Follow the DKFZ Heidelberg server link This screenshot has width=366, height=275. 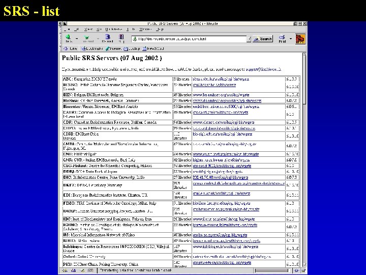coord(239,183)
